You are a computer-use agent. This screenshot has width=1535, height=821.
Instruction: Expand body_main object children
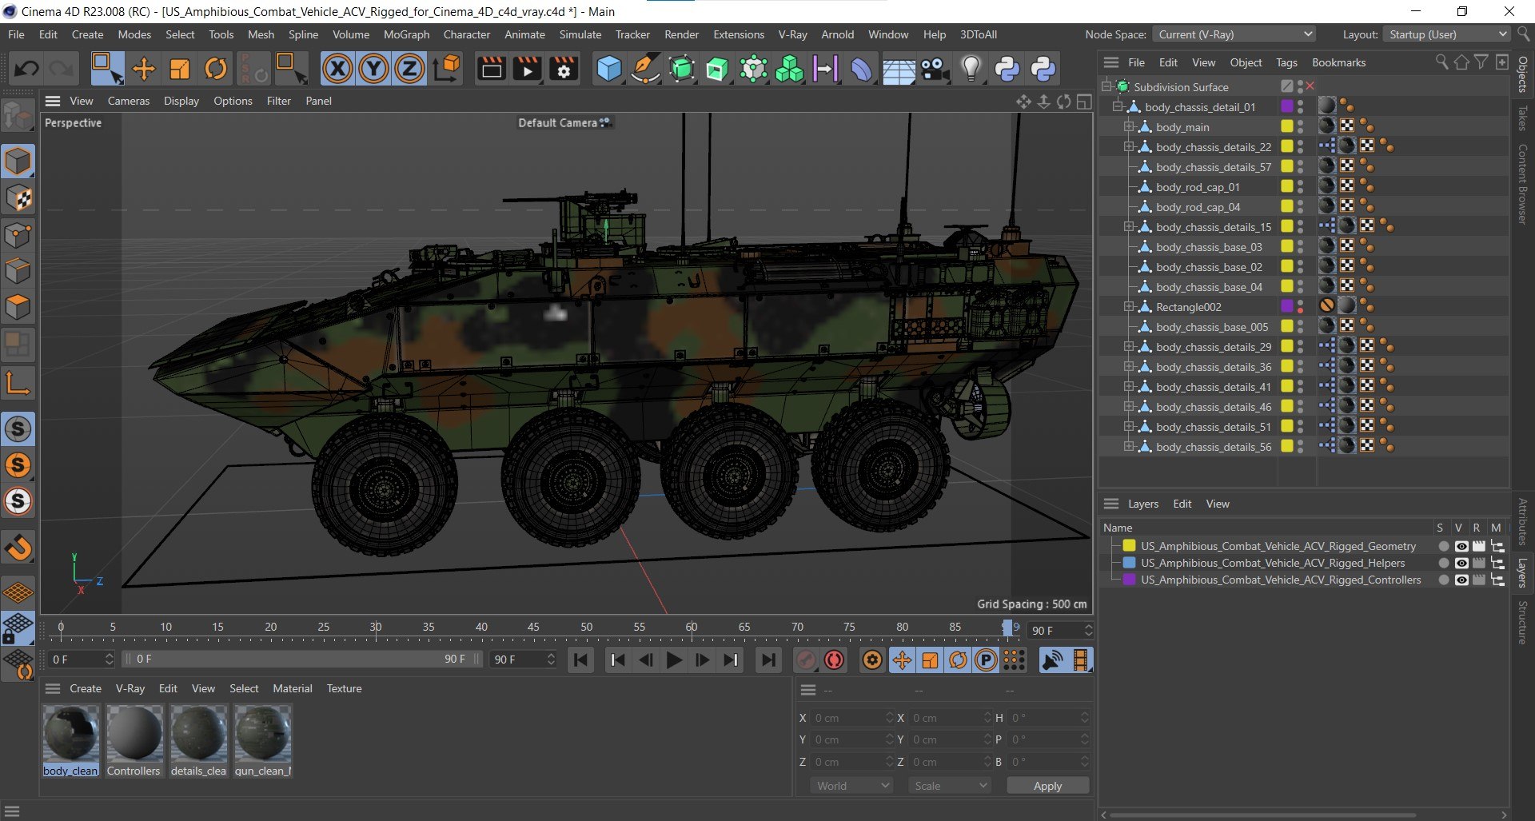point(1129,126)
